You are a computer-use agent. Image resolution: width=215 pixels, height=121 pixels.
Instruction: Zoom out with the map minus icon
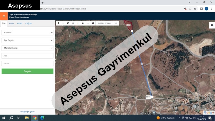pos(63,23)
